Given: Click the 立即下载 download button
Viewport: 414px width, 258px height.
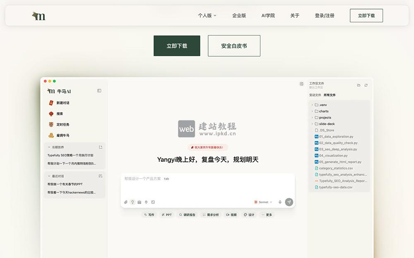Looking at the screenshot, I should coord(177,45).
